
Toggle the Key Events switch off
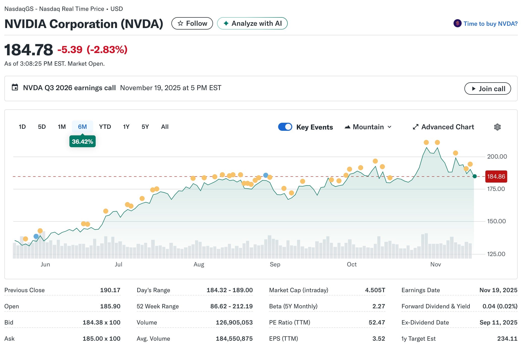click(x=285, y=127)
